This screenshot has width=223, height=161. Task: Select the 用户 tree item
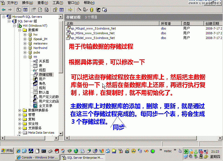(42, 79)
